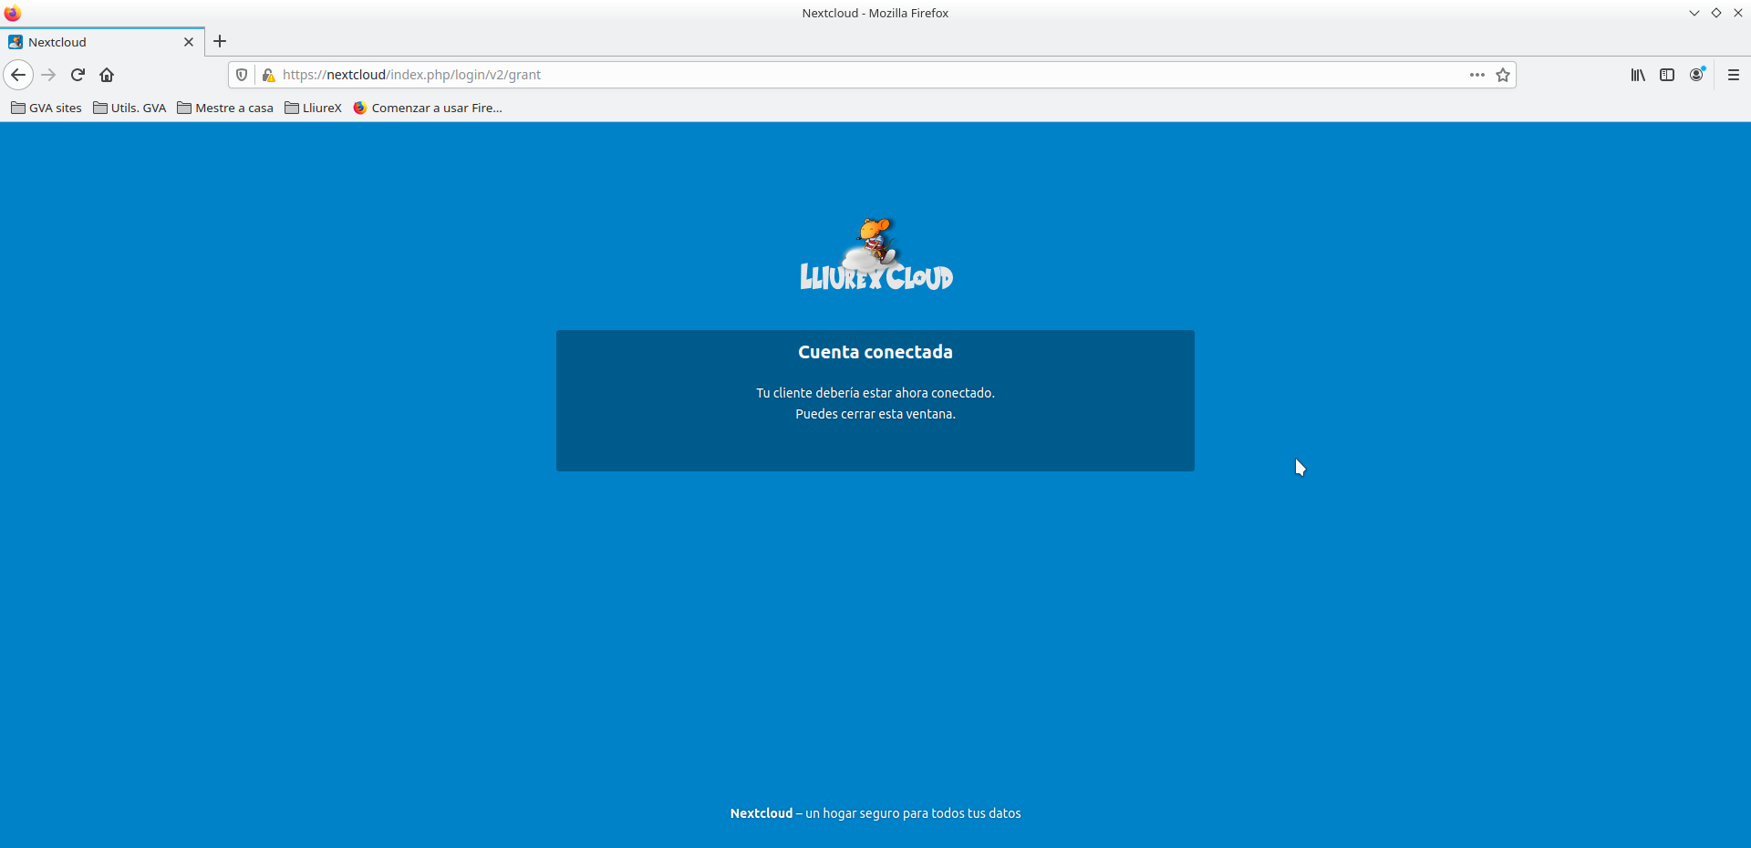Click the Back navigation arrow
1751x848 pixels.
tap(18, 75)
